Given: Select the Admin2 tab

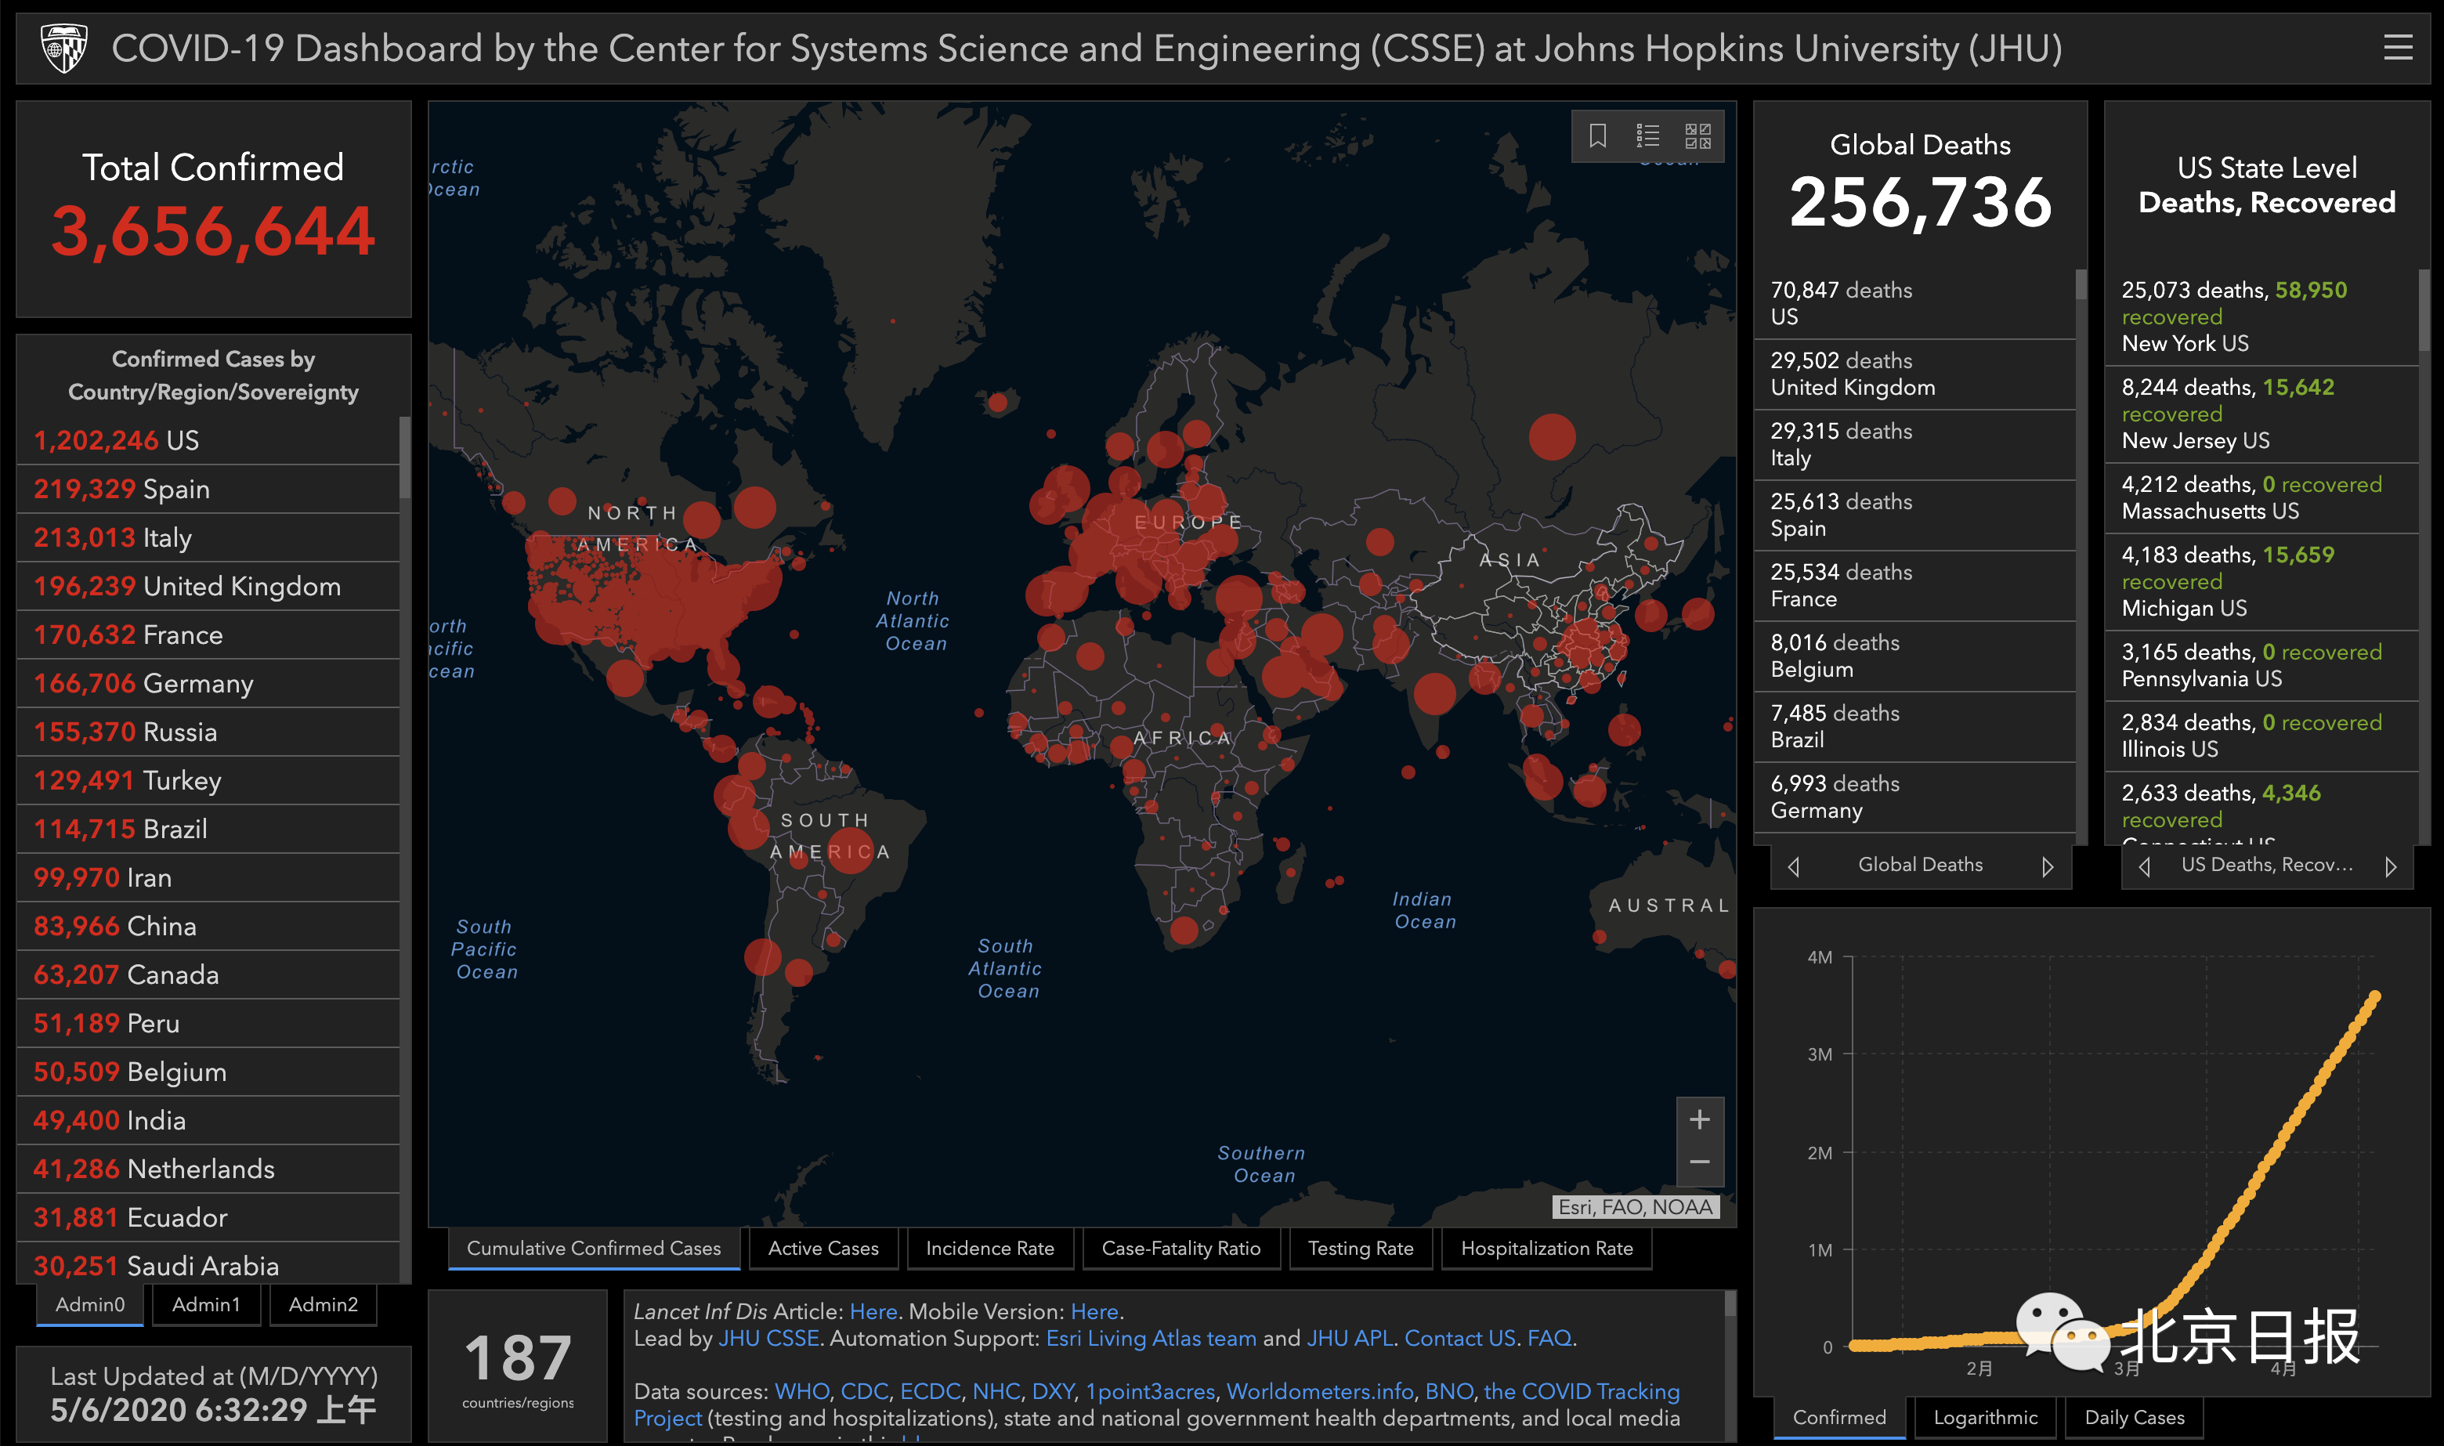Looking at the screenshot, I should click(x=324, y=1305).
